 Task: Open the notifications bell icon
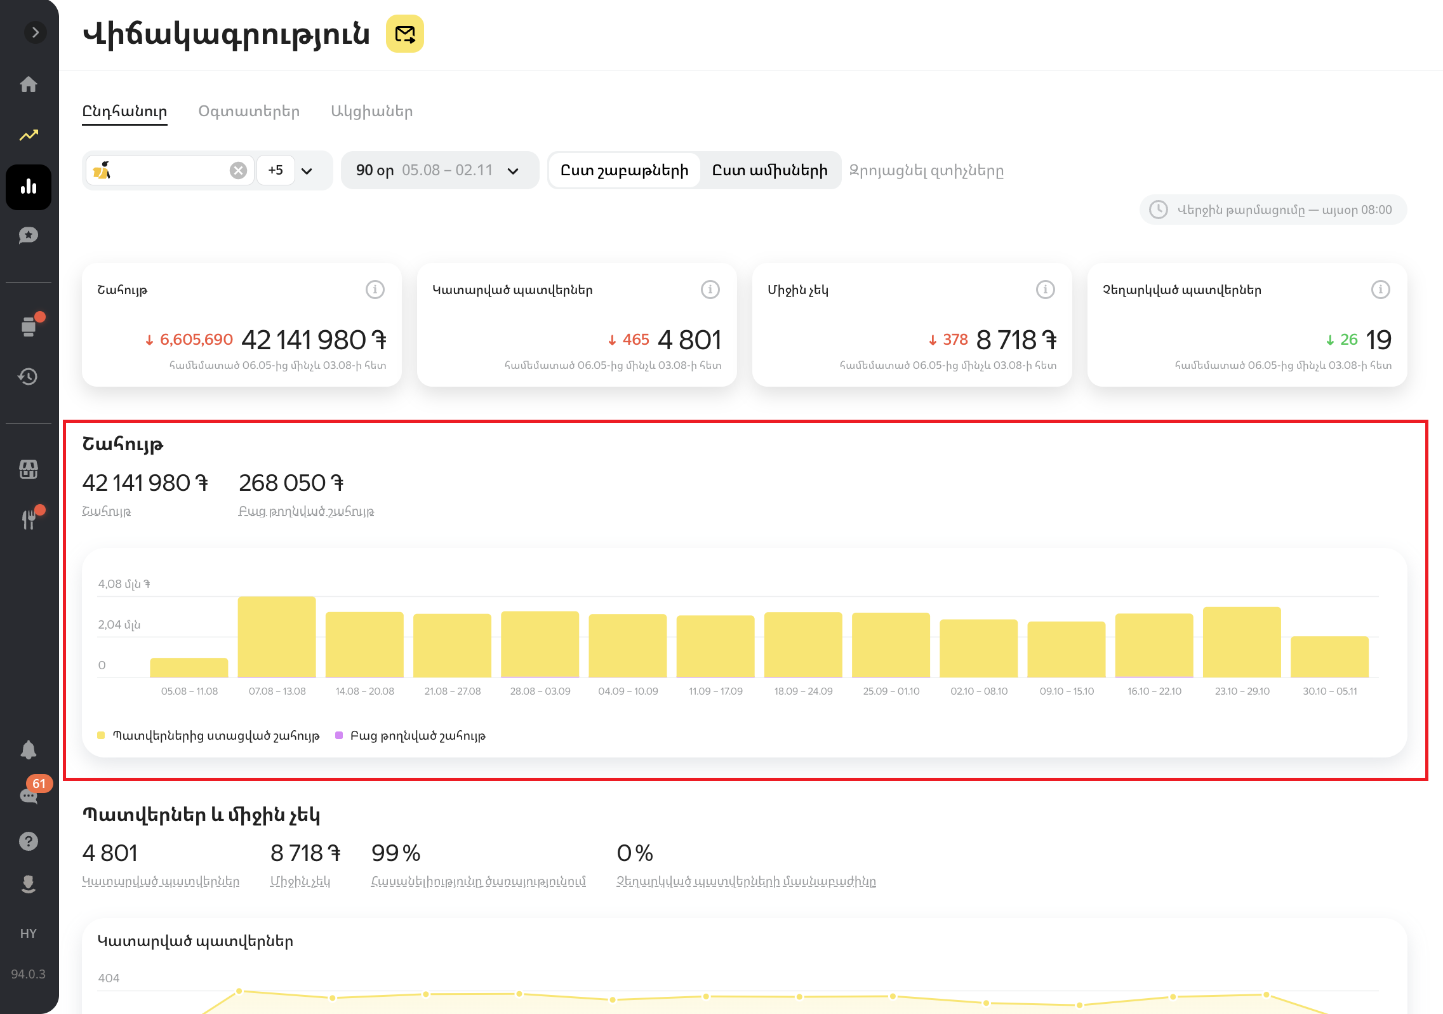pos(29,750)
